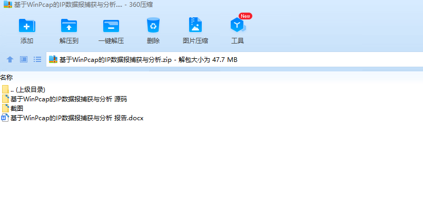Click the zip archive icon in path bar
This screenshot has width=423, height=210.
53,59
